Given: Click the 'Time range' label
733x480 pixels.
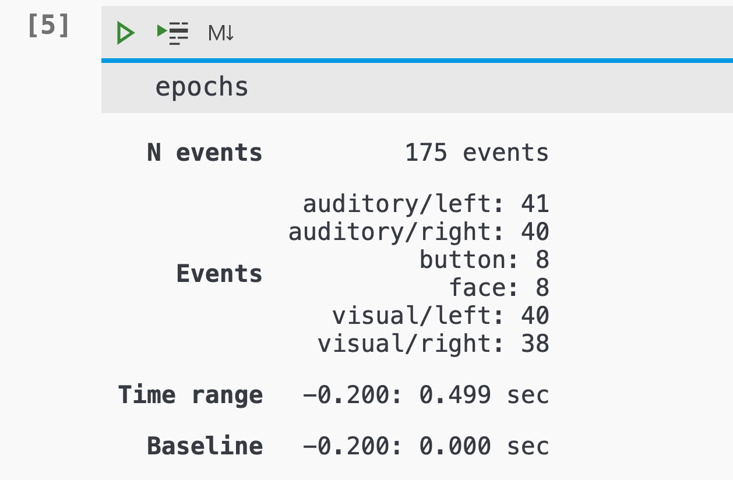Looking at the screenshot, I should (x=191, y=395).
